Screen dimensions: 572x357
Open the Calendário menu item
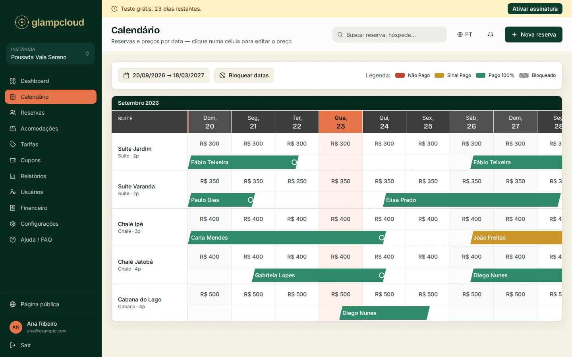(x=50, y=97)
